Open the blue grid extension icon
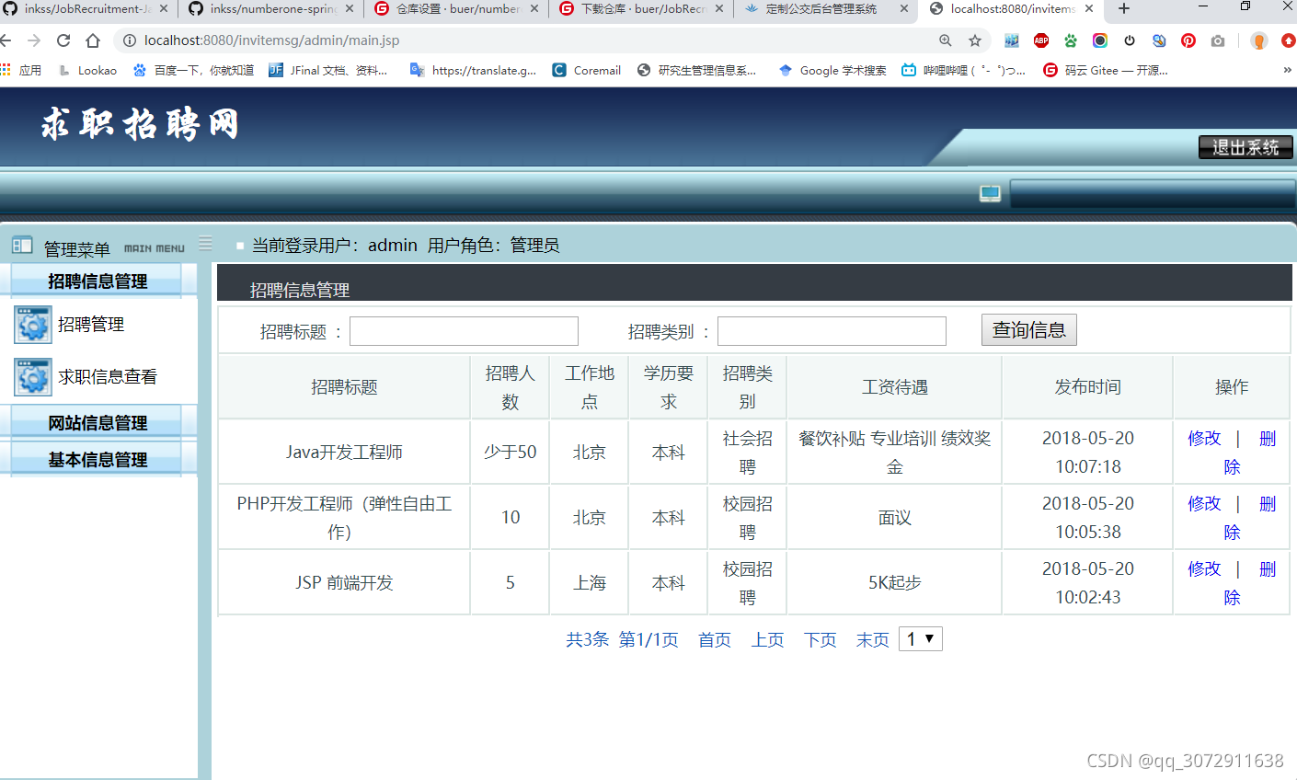Viewport: 1297px width, 780px height. click(1012, 40)
